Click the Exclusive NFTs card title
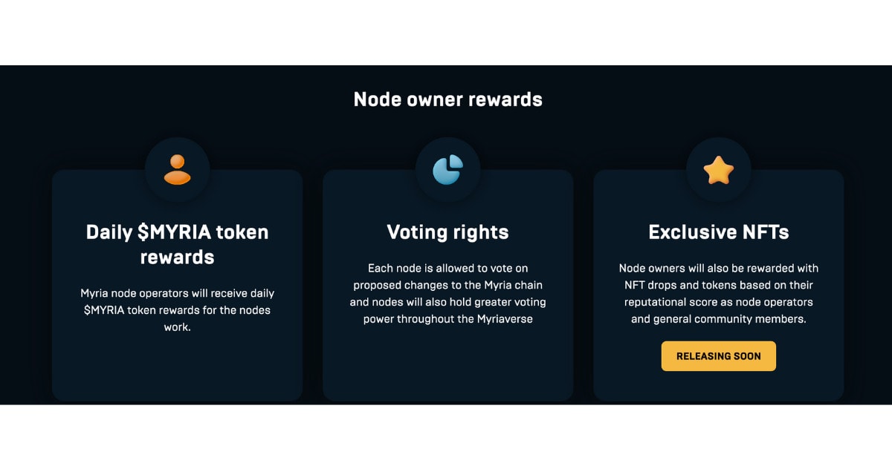The width and height of the screenshot is (892, 466). [x=719, y=232]
